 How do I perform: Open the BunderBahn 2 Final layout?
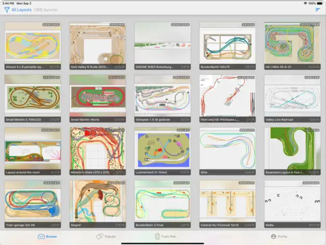(x=162, y=204)
